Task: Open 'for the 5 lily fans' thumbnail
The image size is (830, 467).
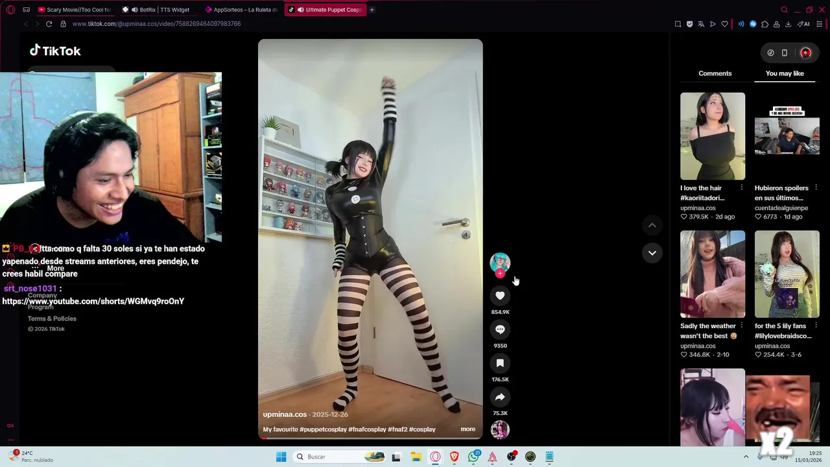Action: (x=787, y=274)
